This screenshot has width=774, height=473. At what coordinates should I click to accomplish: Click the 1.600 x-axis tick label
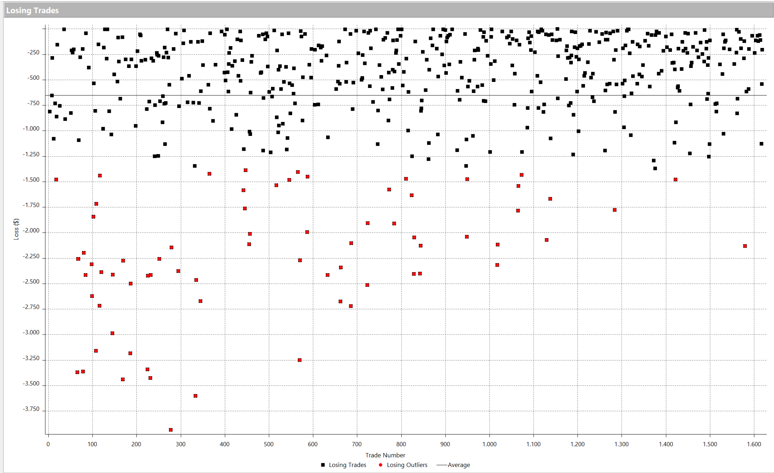[754, 444]
